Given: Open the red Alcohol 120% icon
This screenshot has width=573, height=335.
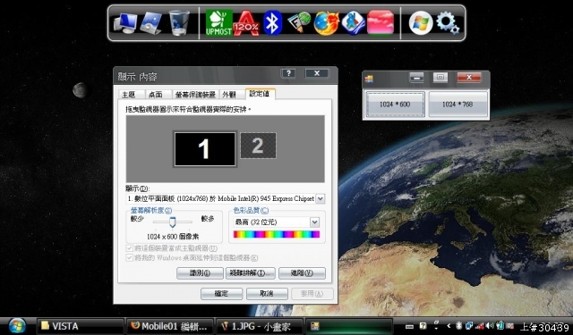Looking at the screenshot, I should (x=246, y=23).
